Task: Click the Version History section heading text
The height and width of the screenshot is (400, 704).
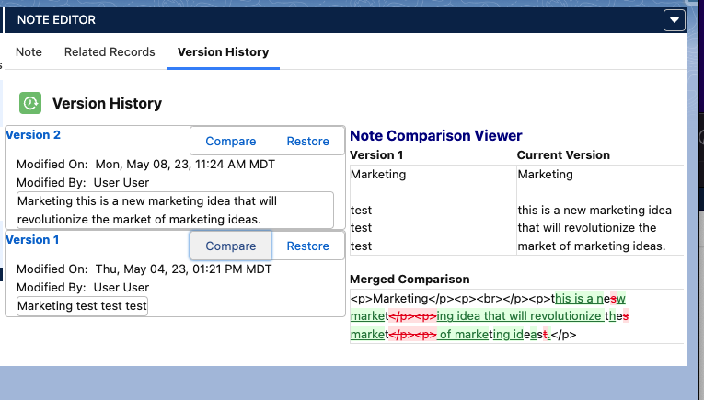Action: click(x=107, y=104)
